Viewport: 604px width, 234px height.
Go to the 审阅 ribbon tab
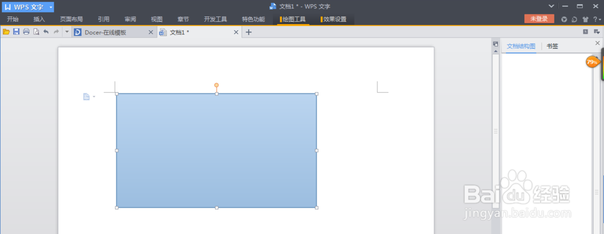click(x=130, y=19)
